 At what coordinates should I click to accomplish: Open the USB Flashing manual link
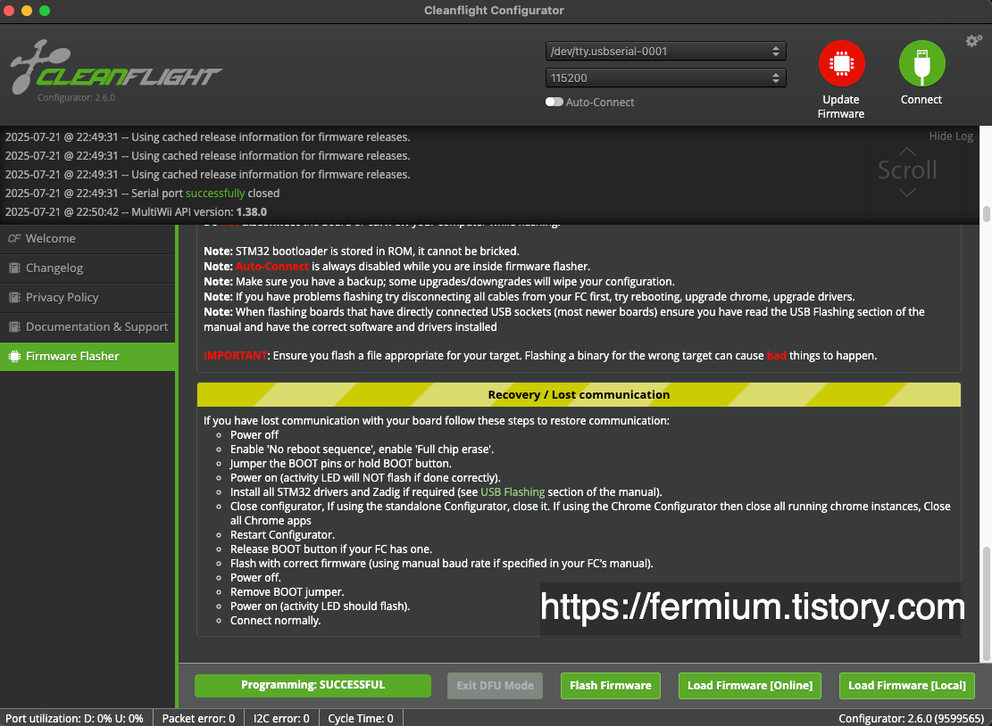[x=513, y=491]
